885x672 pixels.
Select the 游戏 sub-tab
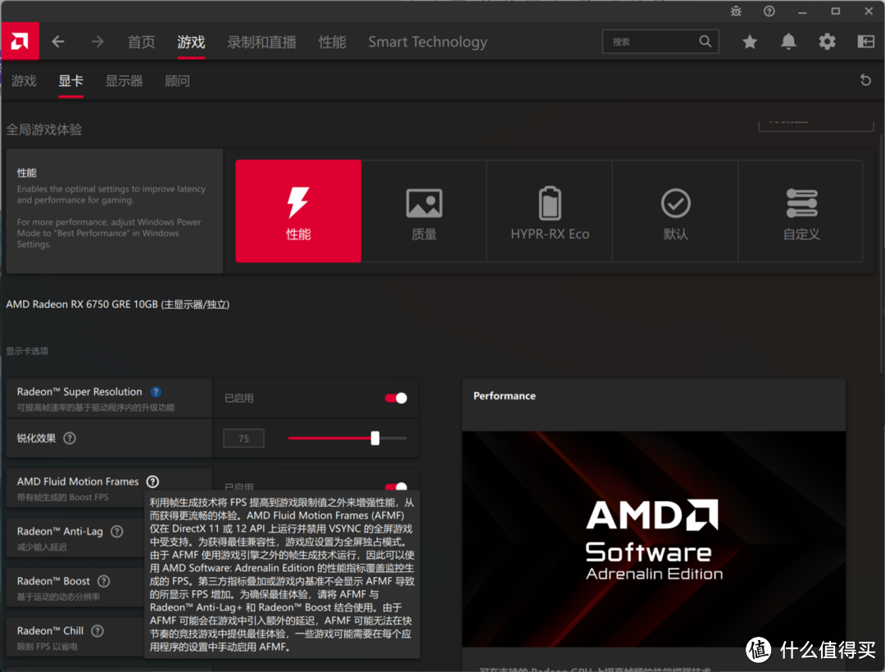24,80
